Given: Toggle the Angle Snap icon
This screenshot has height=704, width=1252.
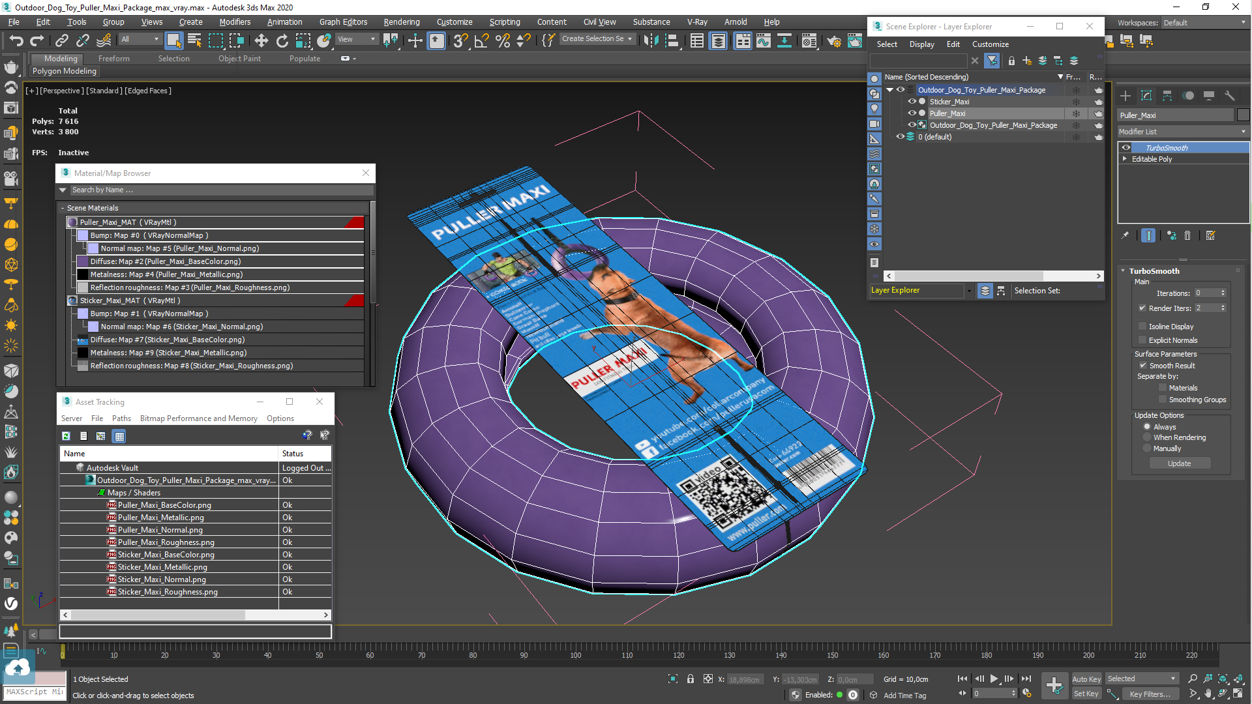Looking at the screenshot, I should [x=482, y=41].
